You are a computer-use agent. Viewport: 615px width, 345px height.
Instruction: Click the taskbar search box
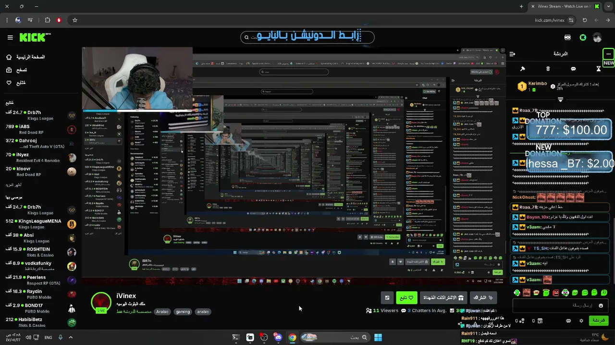335,337
